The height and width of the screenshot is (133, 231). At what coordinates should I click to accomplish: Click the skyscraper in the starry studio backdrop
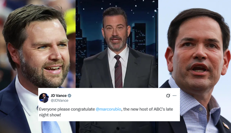click(x=139, y=38)
